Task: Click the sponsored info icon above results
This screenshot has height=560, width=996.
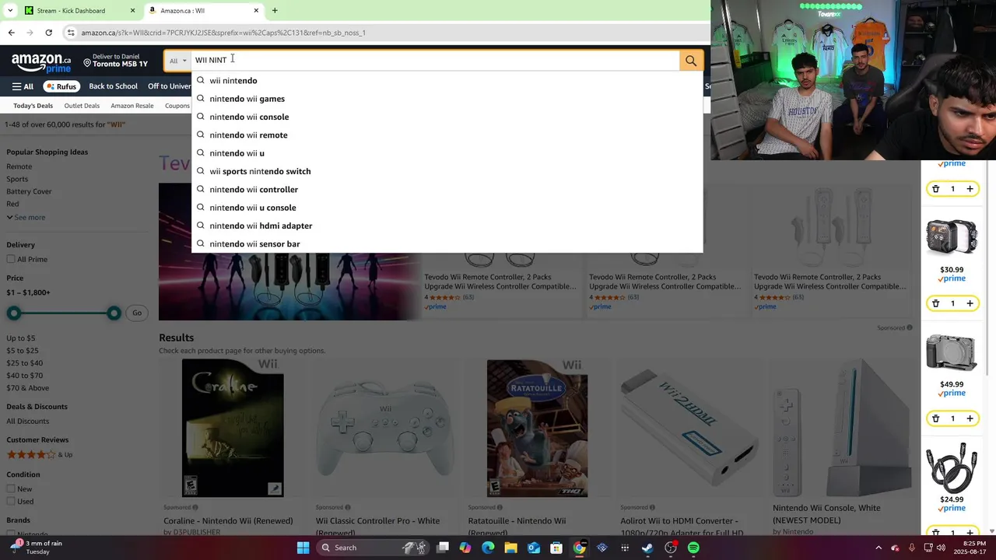Action: point(909,328)
